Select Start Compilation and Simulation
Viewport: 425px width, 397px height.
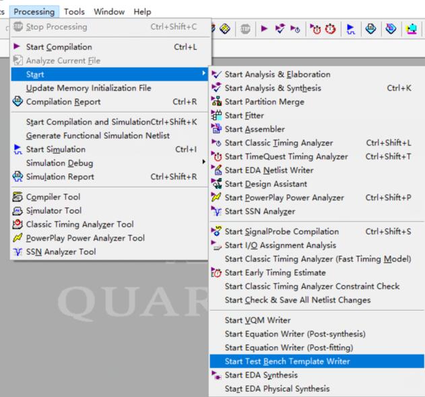pos(111,122)
